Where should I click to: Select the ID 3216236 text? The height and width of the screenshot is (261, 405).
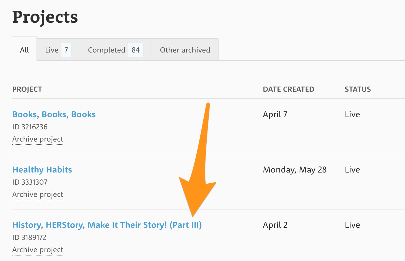click(x=30, y=127)
